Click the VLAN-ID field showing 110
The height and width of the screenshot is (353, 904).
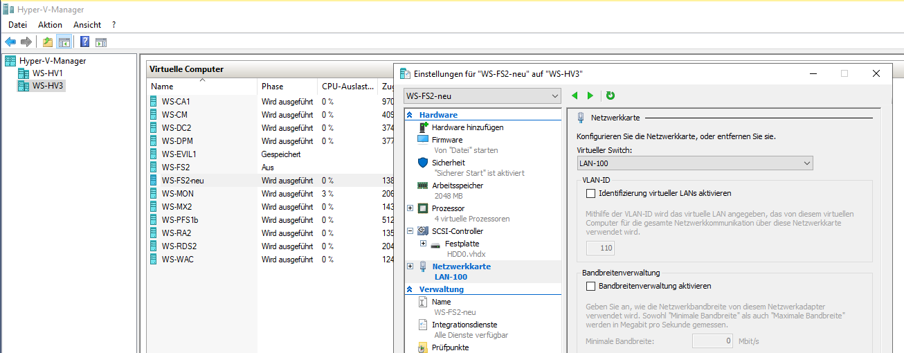pos(600,248)
